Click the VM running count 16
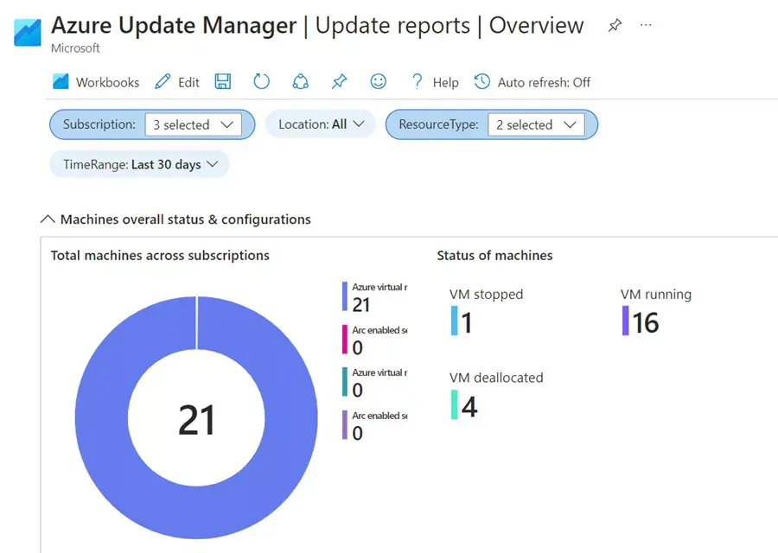 [x=646, y=322]
